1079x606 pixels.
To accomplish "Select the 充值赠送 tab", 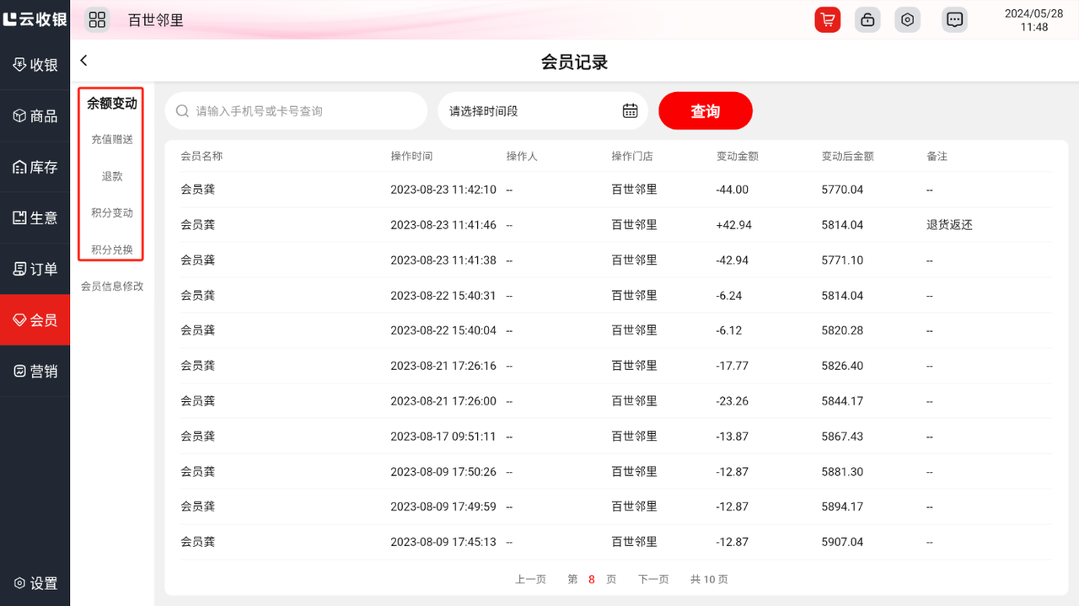I will point(112,140).
